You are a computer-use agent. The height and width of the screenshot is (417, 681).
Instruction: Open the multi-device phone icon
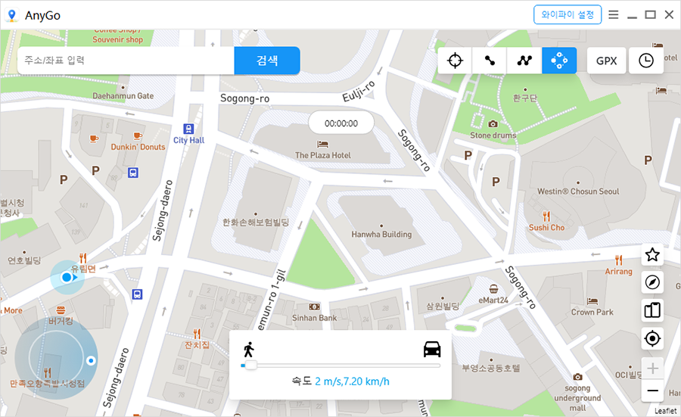652,310
